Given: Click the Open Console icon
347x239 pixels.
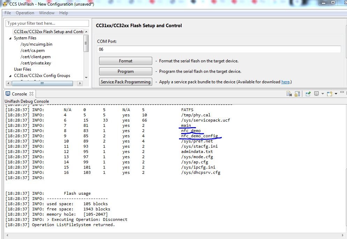Looking at the screenshot, I should (330, 94).
